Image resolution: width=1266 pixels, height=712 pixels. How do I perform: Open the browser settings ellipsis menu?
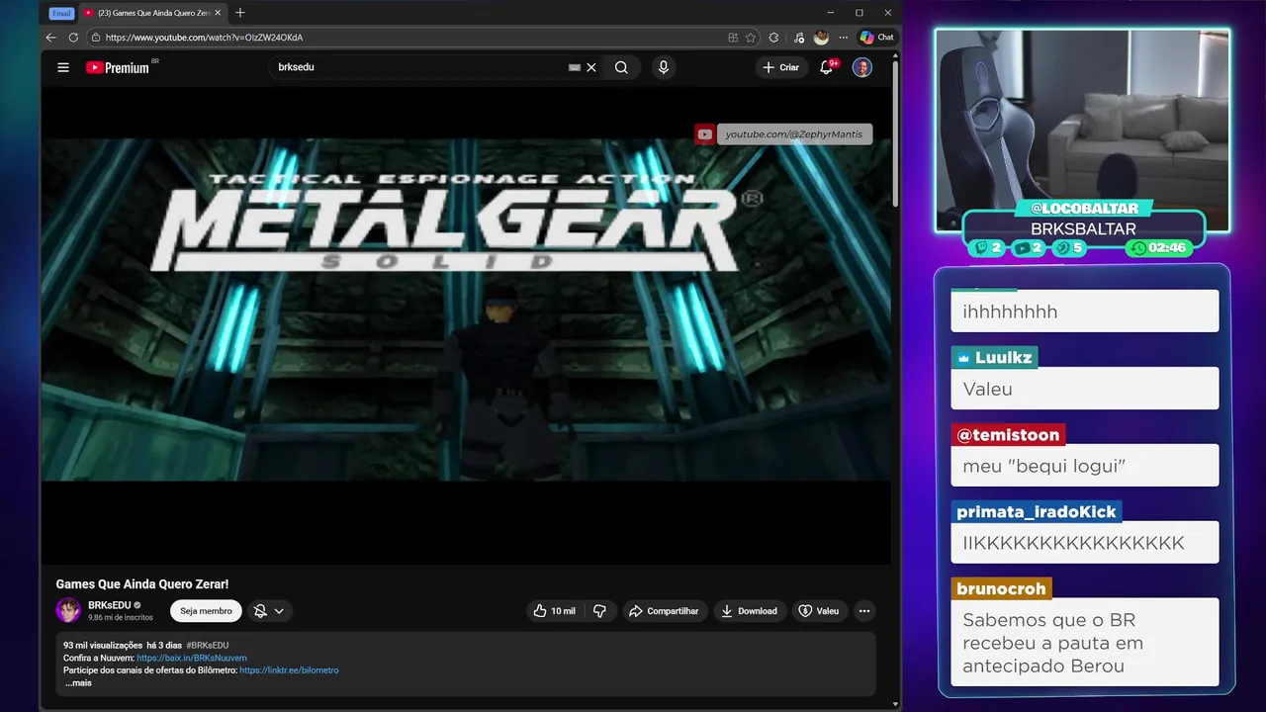844,38
